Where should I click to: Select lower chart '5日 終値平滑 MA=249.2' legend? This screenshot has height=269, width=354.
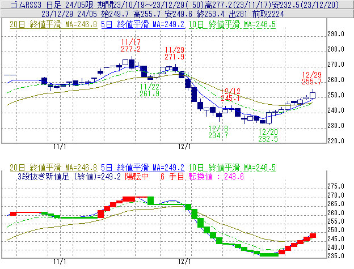click(143, 168)
